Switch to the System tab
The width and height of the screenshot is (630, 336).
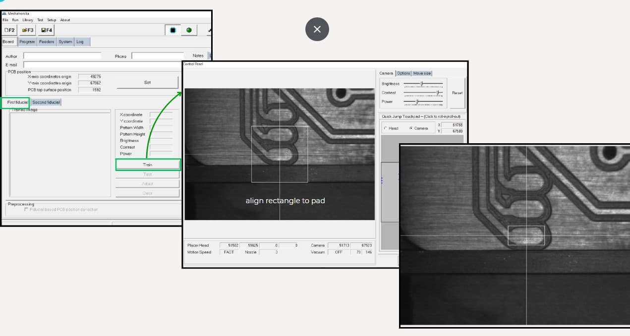click(x=65, y=42)
